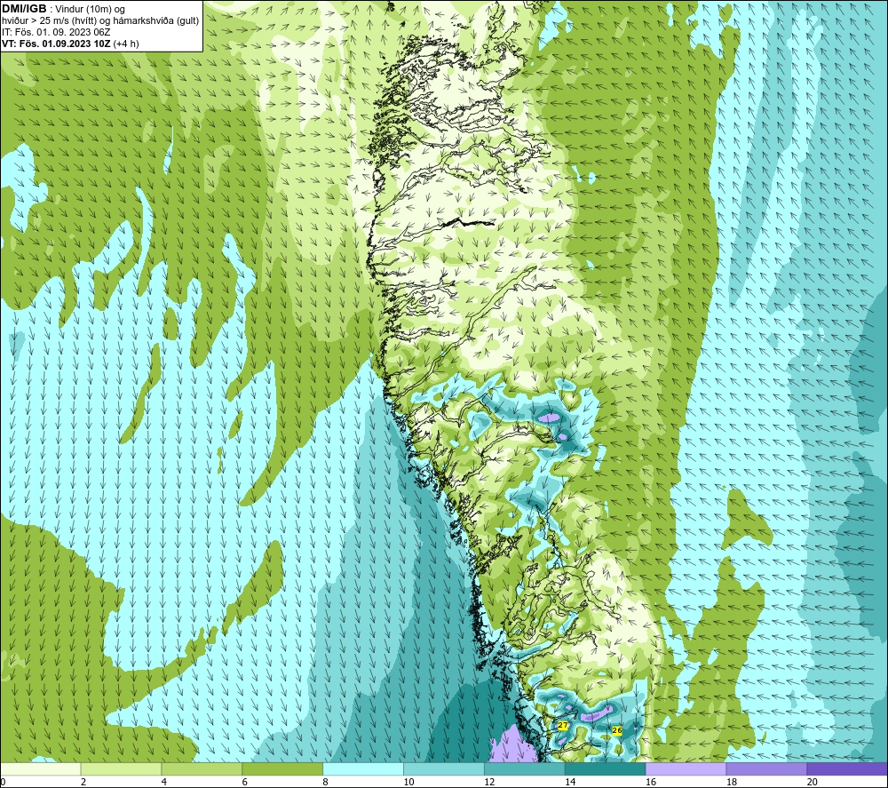
Task: Click the scale label '2'
Action: point(83,782)
